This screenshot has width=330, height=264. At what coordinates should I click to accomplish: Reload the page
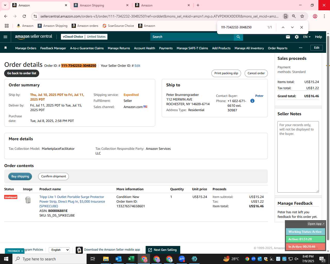(x=24, y=16)
